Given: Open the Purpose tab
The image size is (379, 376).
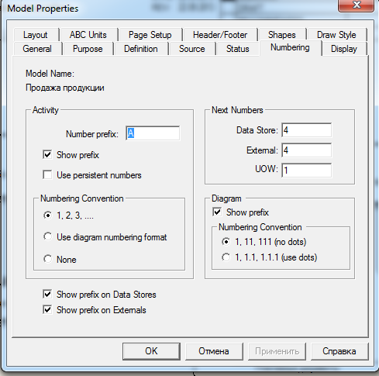Looking at the screenshot, I should 88,49.
